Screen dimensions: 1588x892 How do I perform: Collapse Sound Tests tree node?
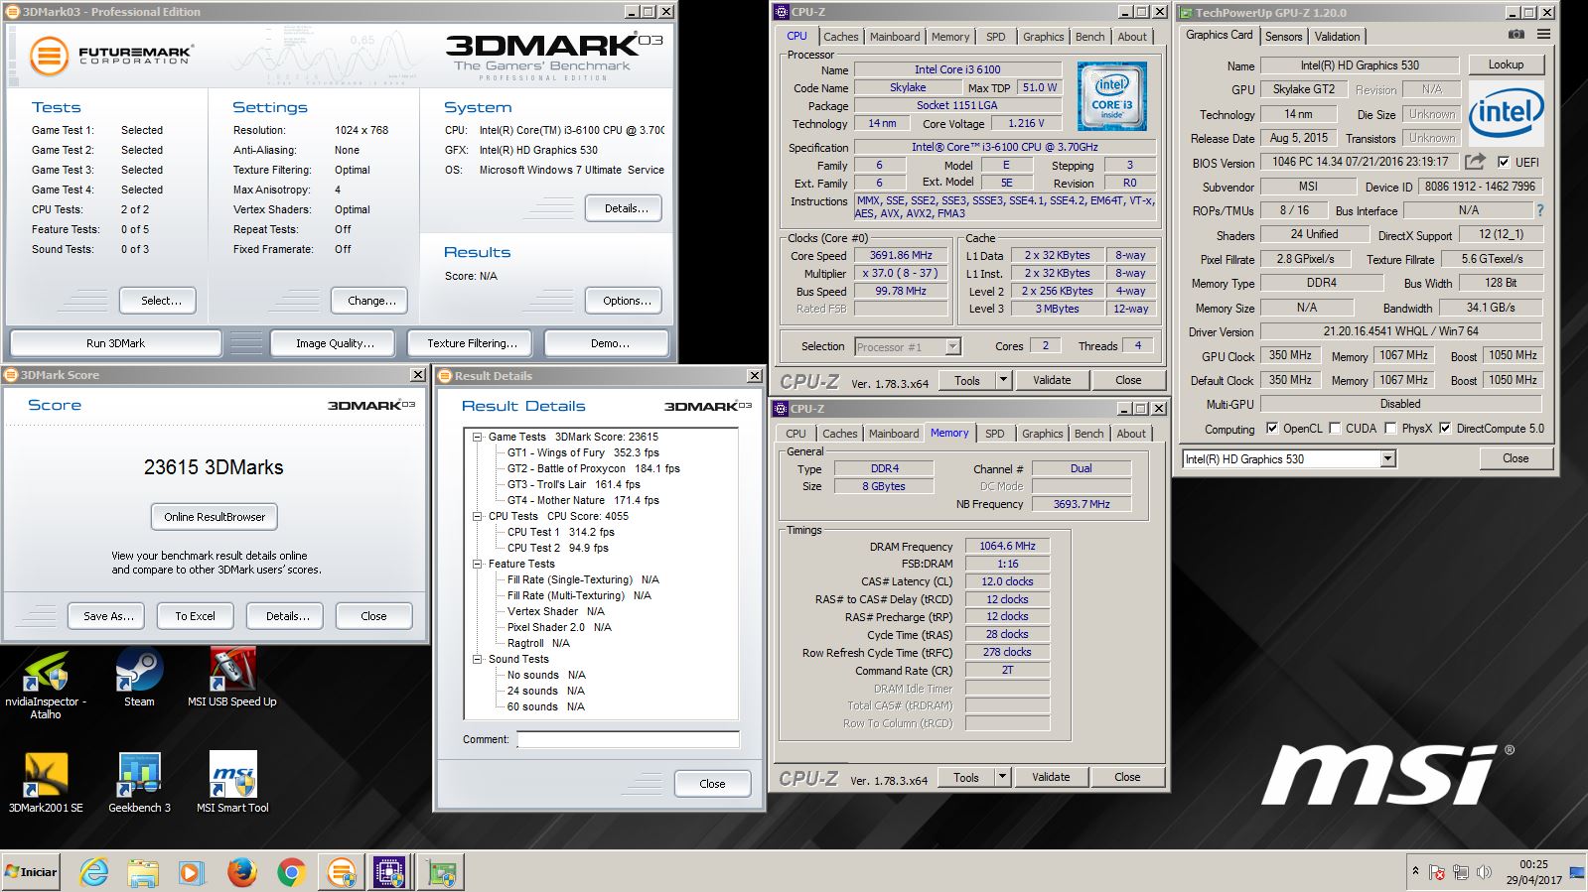click(478, 659)
